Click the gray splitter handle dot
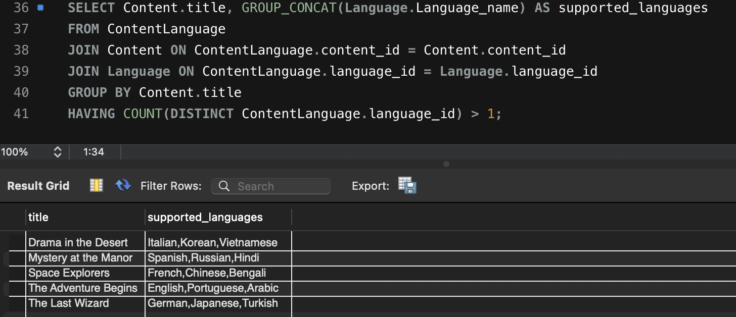The height and width of the screenshot is (317, 736). tap(446, 164)
